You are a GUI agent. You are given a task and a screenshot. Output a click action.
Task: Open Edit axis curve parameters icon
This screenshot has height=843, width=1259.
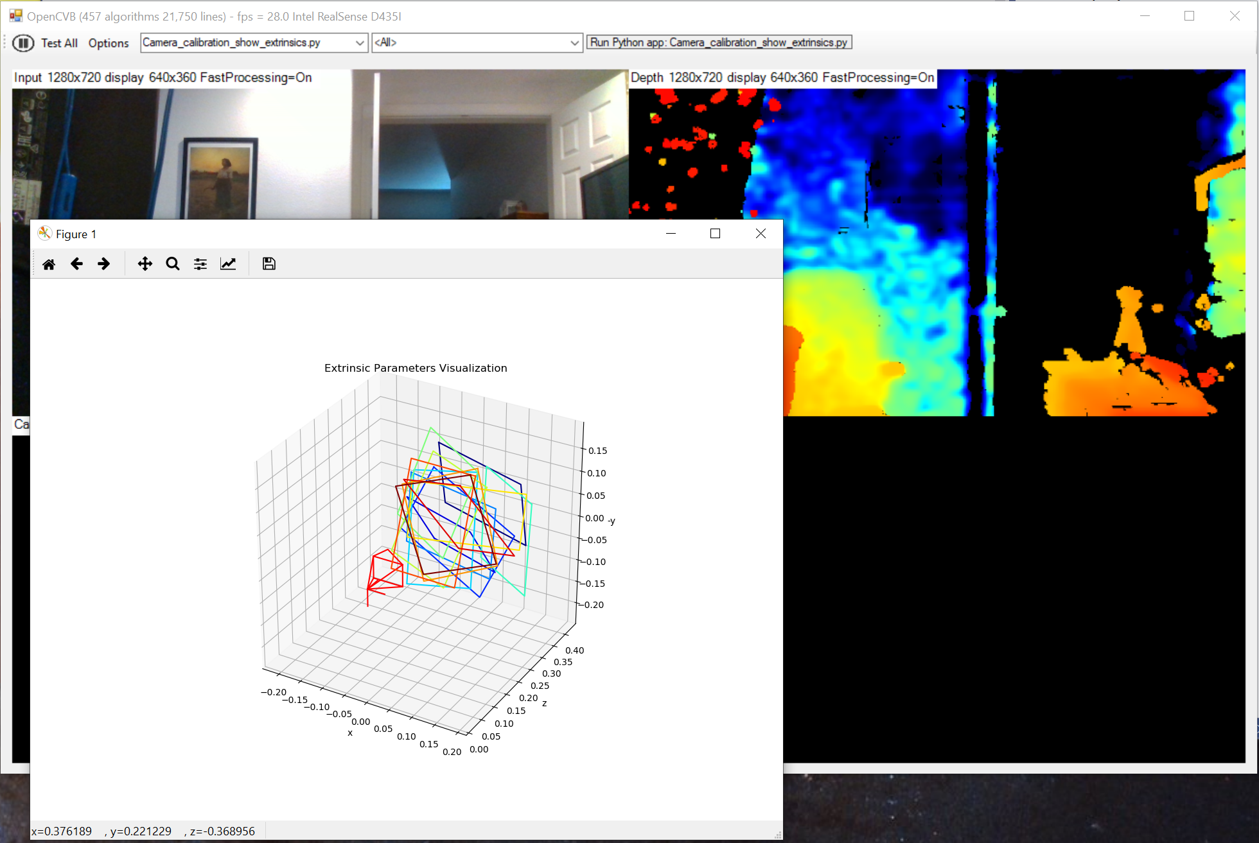228,264
